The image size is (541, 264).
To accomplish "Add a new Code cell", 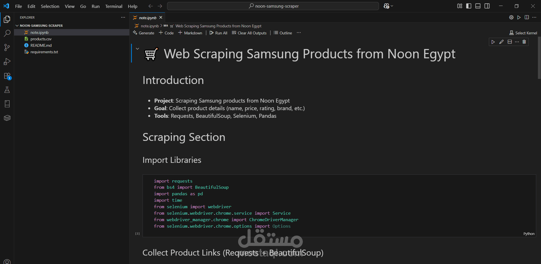I will coord(166,33).
